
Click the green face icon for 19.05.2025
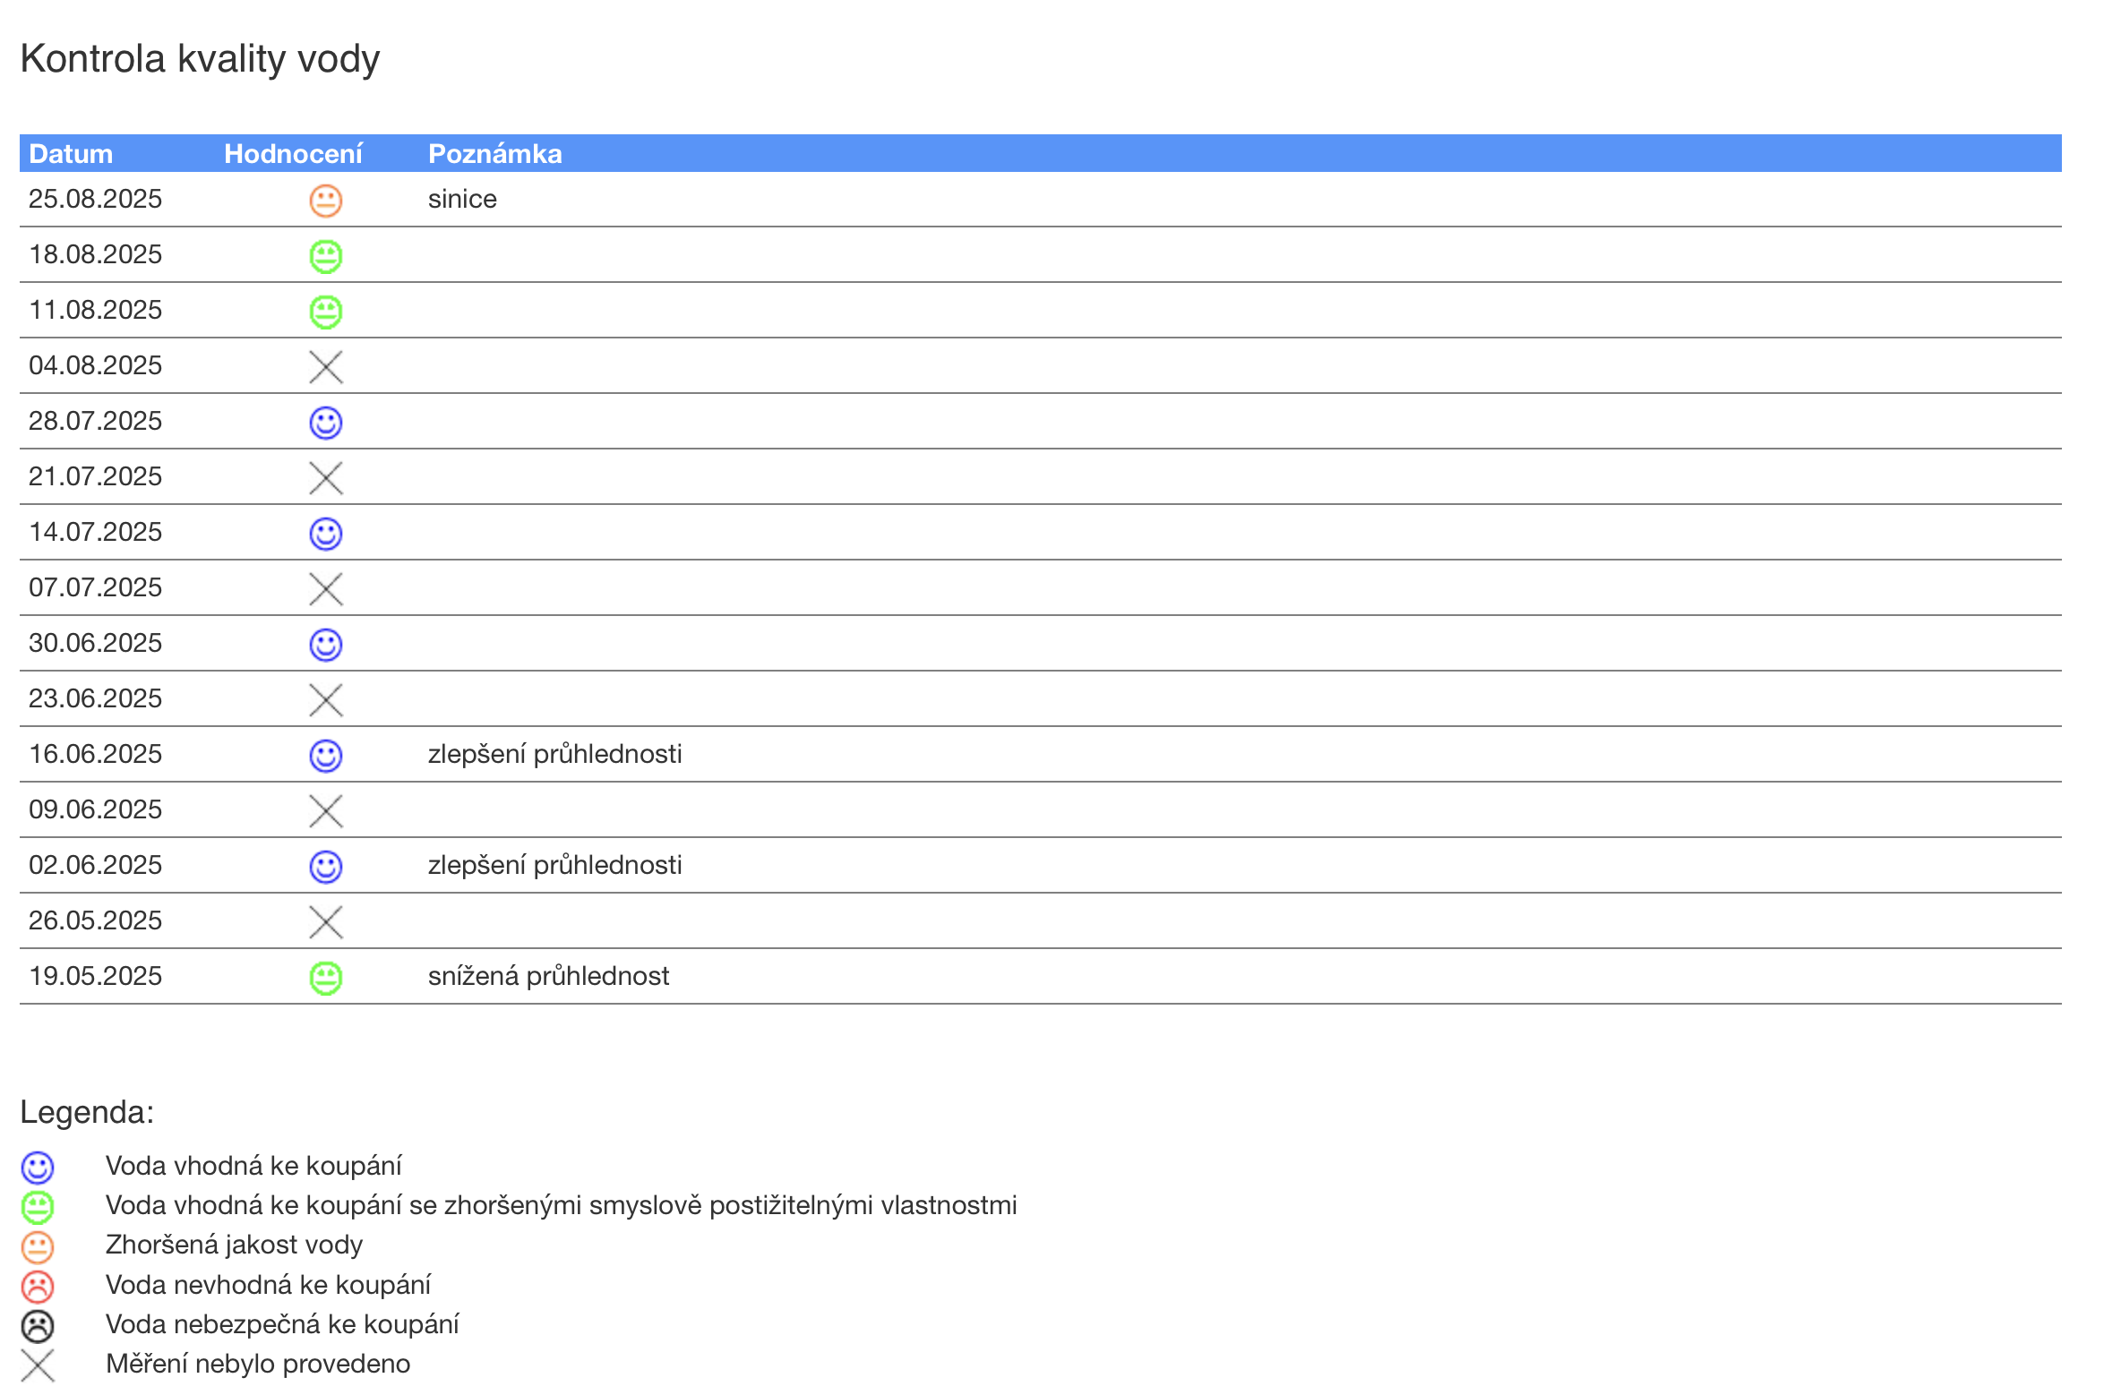(x=325, y=978)
